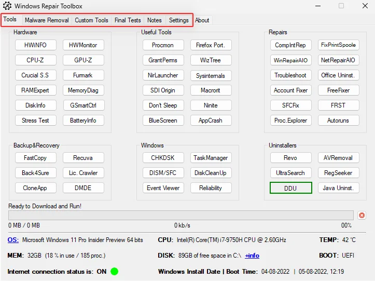Viewport: 375px width, 281px height.
Task: Open the Custom Tools tab
Action: (x=91, y=20)
